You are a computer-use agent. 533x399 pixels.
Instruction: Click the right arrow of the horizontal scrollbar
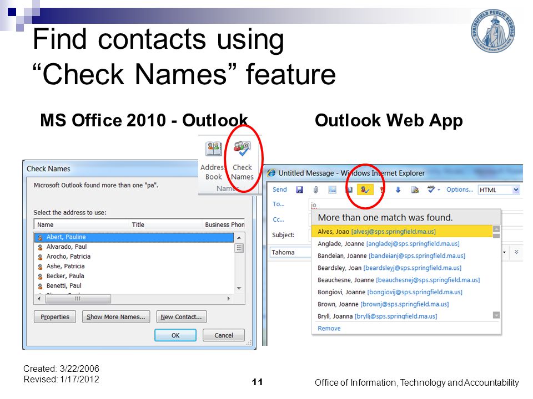(228, 299)
